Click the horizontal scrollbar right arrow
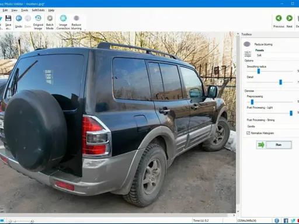The width and height of the screenshot is (299, 224). click(x=234, y=215)
